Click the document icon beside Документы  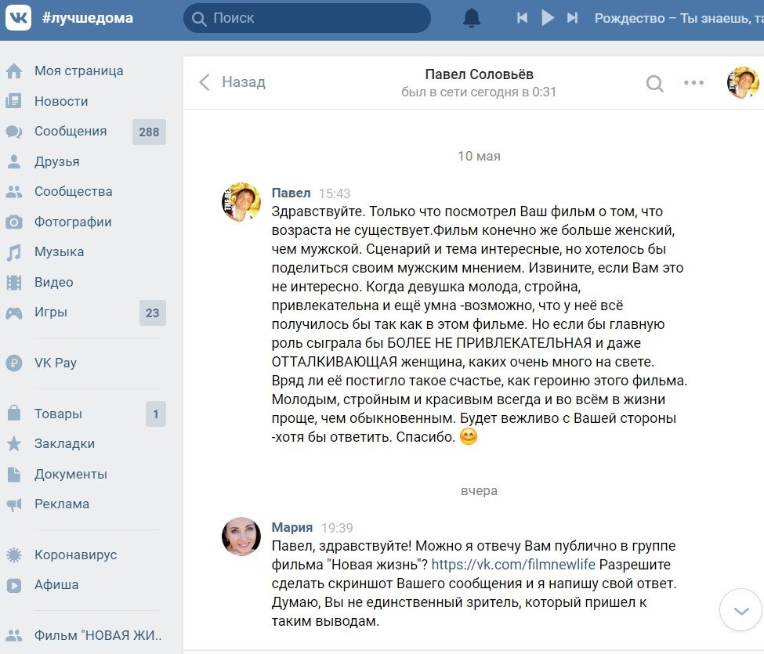pyautogui.click(x=13, y=475)
